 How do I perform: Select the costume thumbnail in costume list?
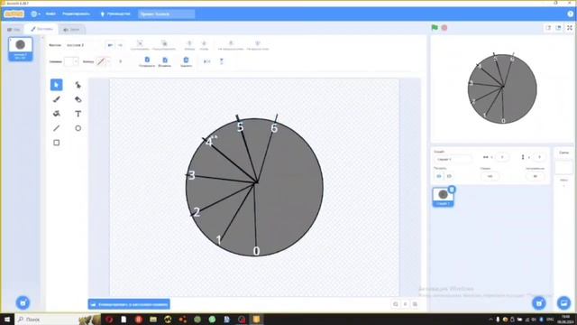20,49
